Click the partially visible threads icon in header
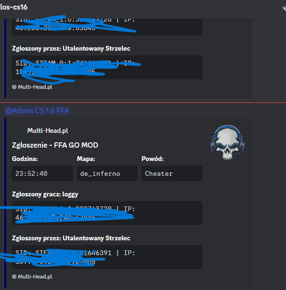 [285, 9]
